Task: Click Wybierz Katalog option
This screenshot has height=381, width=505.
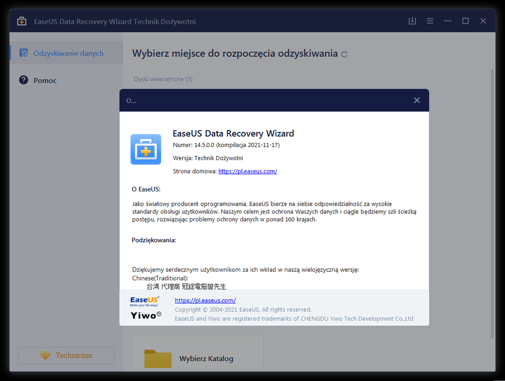Action: (x=198, y=352)
